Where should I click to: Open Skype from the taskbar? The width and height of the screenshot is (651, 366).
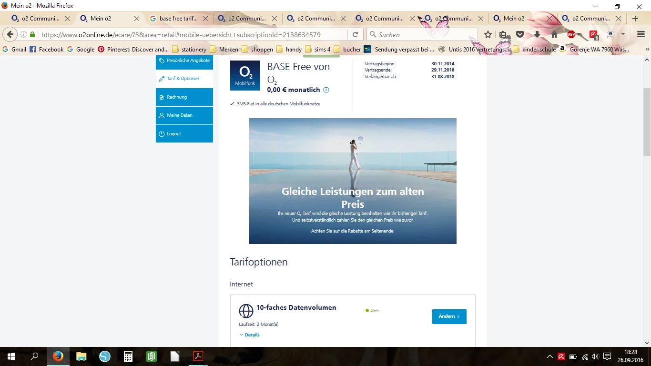click(105, 356)
